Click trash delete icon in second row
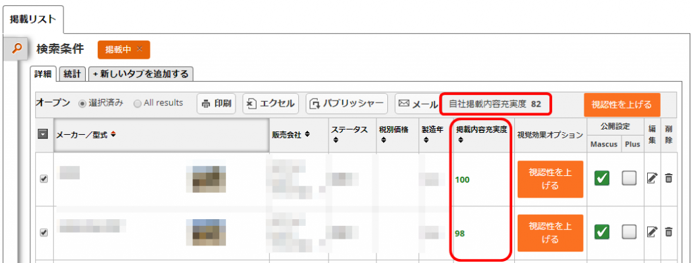Image resolution: width=691 pixels, height=263 pixels. pyautogui.click(x=669, y=232)
